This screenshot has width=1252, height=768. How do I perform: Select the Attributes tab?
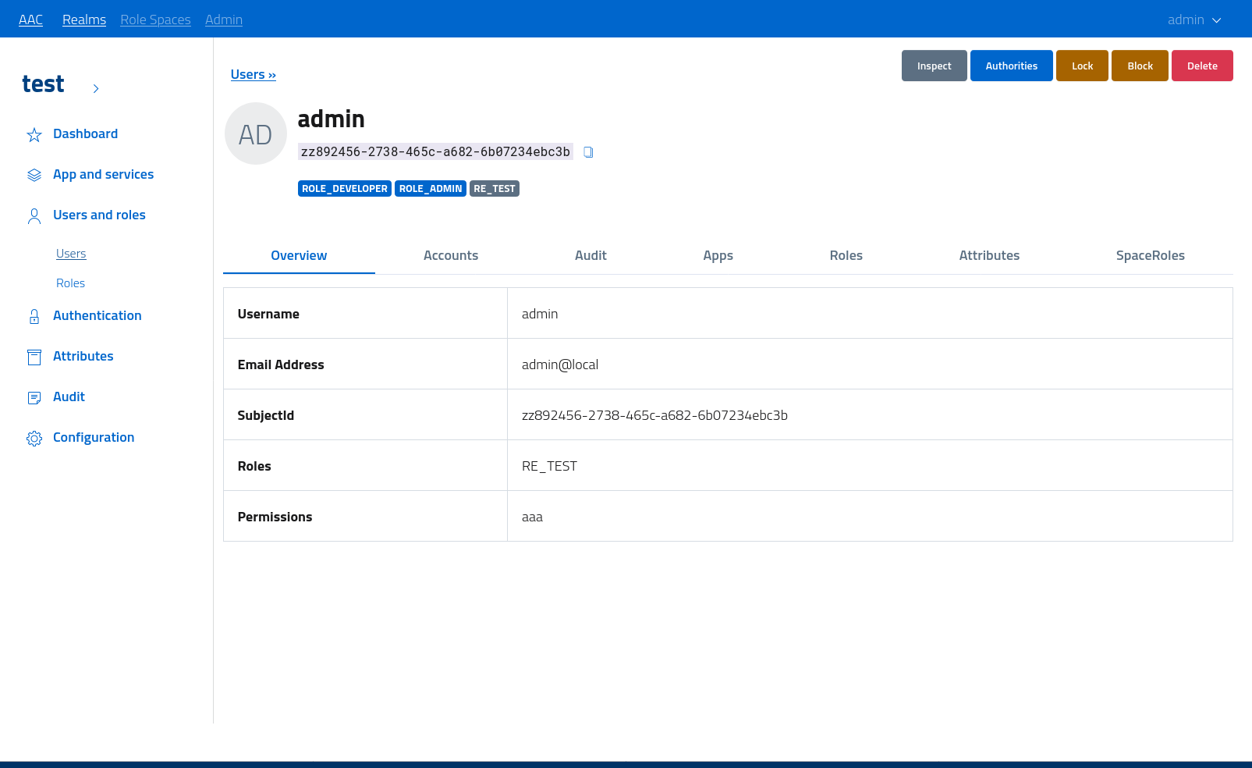tap(989, 255)
